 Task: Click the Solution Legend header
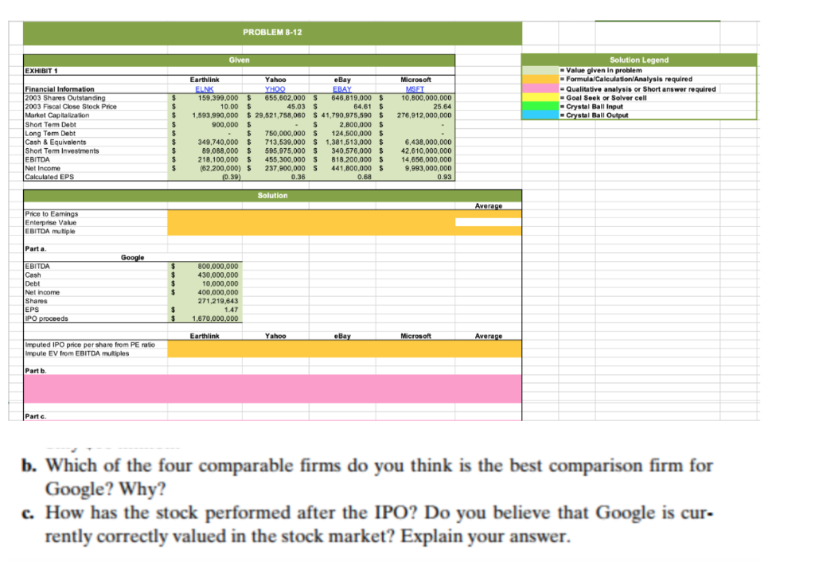(639, 60)
